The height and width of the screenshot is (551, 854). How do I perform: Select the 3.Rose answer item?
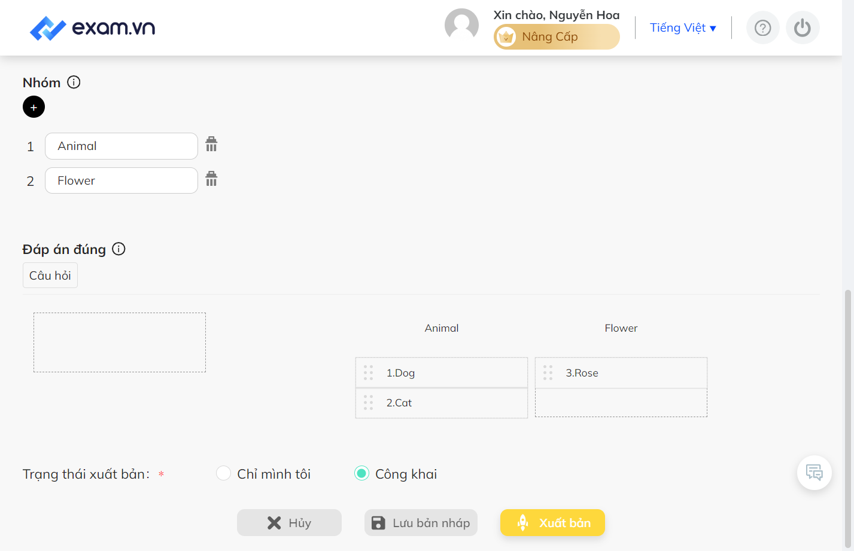pos(621,373)
